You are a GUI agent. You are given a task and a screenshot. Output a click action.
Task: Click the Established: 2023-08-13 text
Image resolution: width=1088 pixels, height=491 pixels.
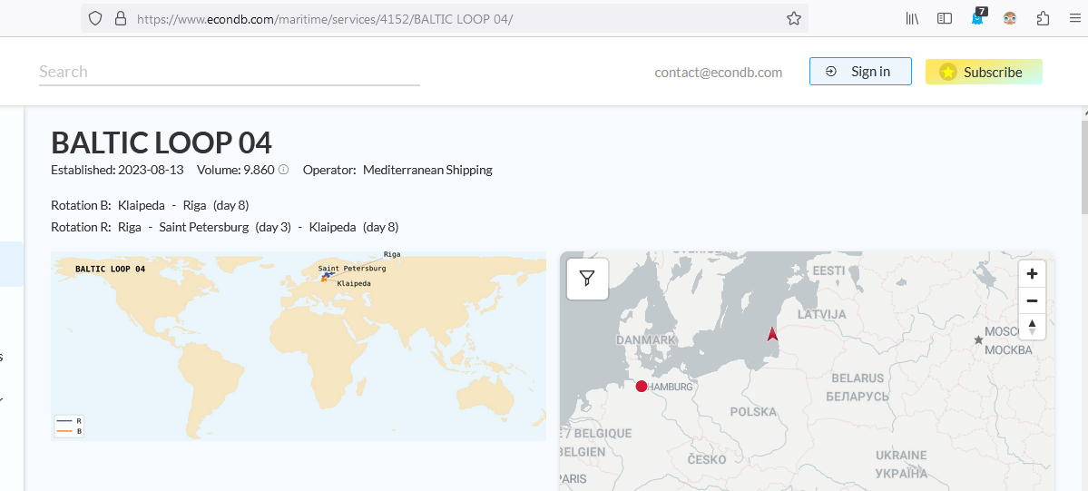tap(119, 170)
